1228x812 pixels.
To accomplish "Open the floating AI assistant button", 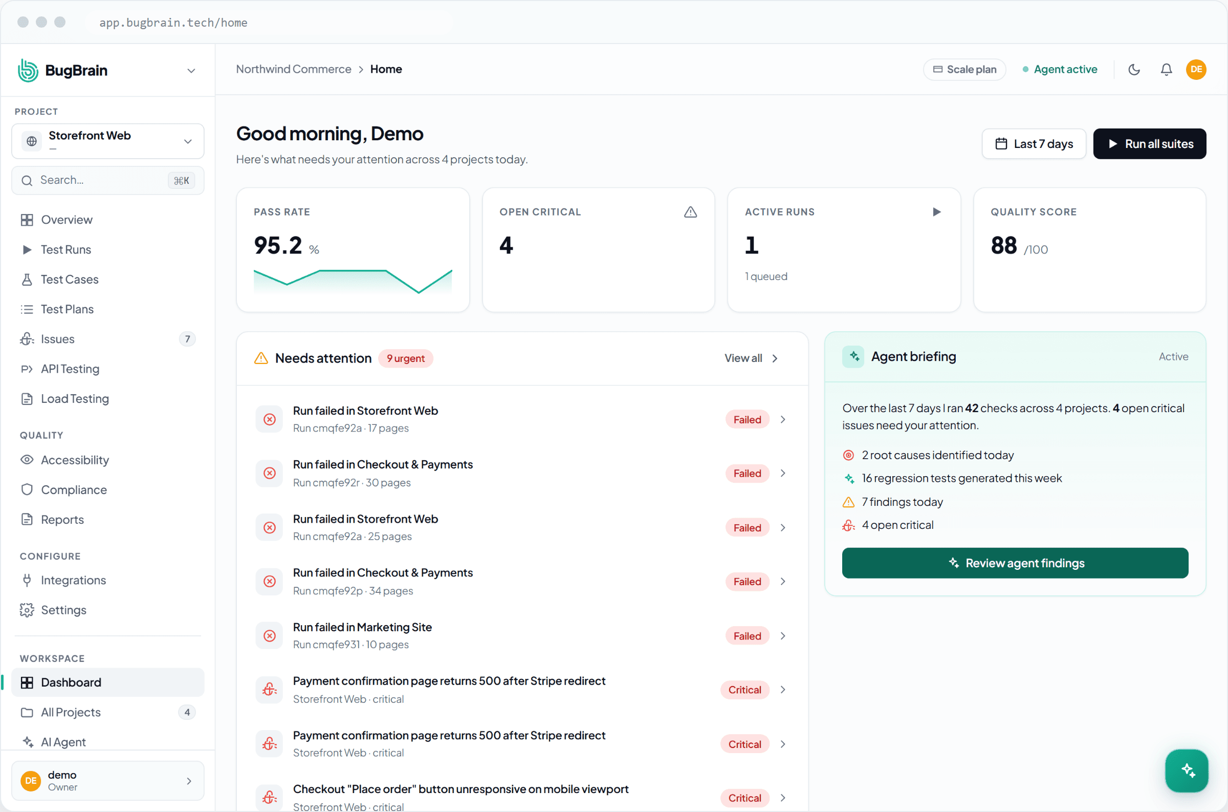I will [x=1187, y=771].
